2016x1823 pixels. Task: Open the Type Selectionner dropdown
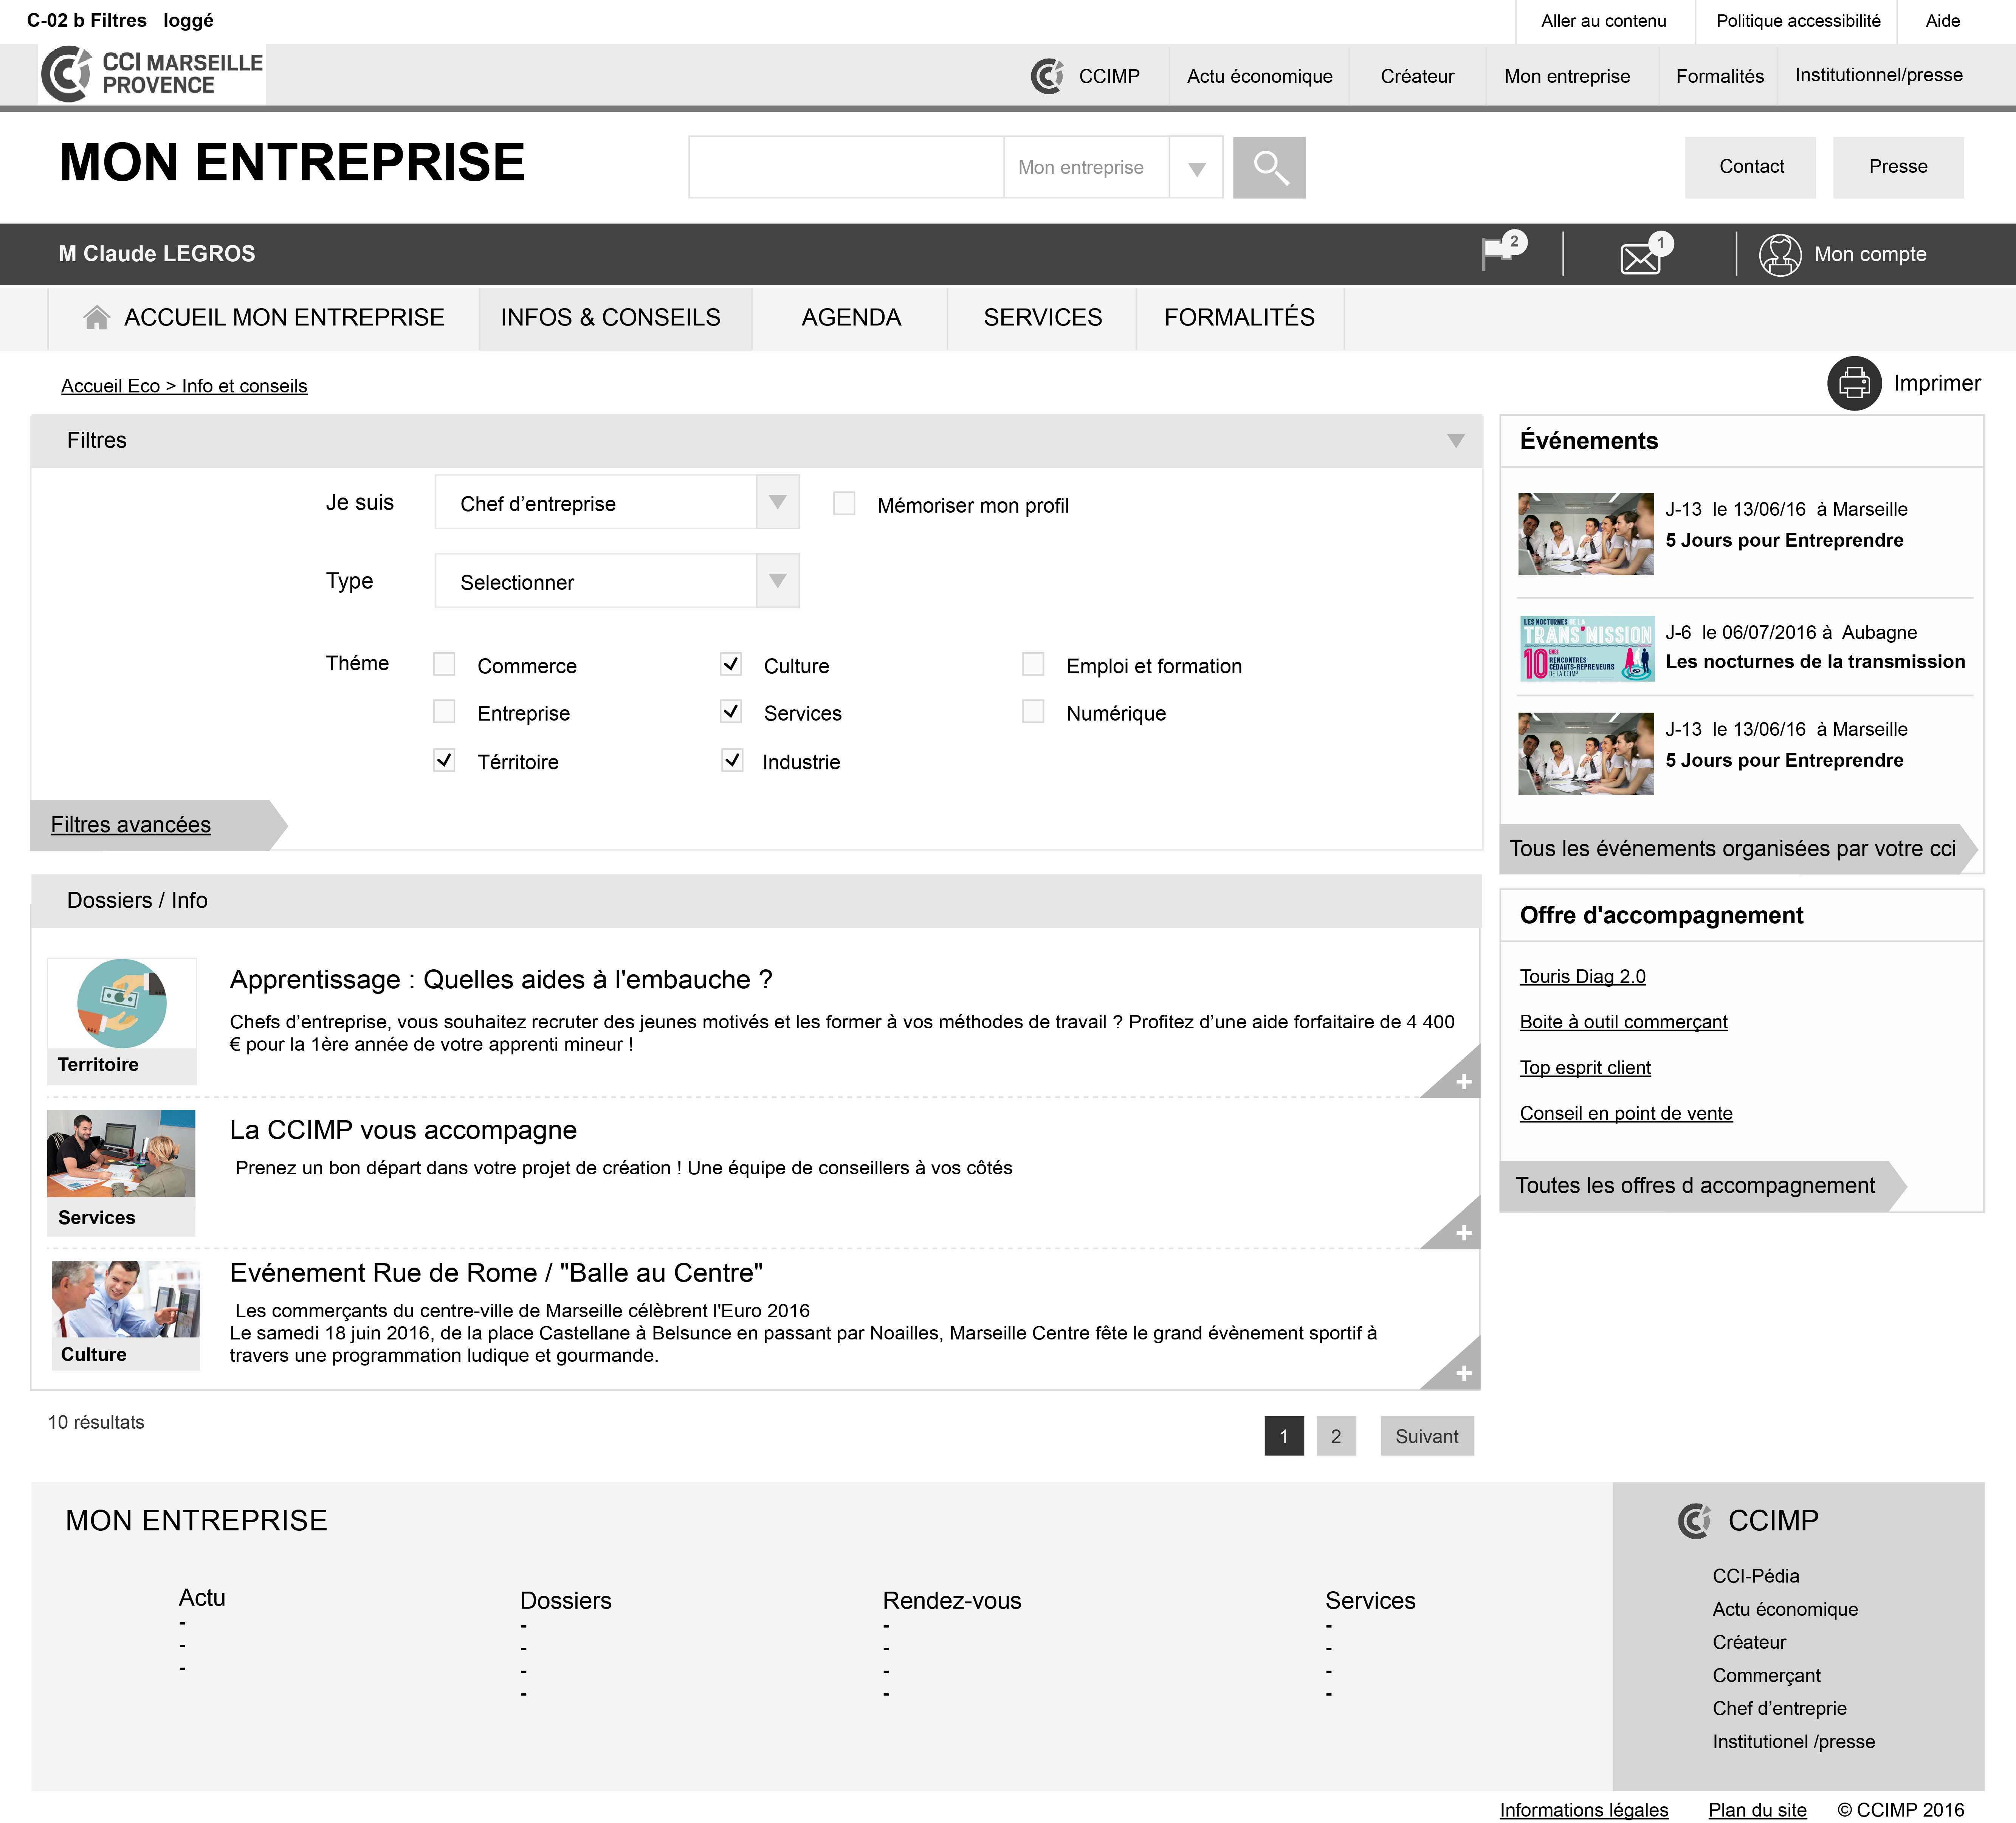617,581
